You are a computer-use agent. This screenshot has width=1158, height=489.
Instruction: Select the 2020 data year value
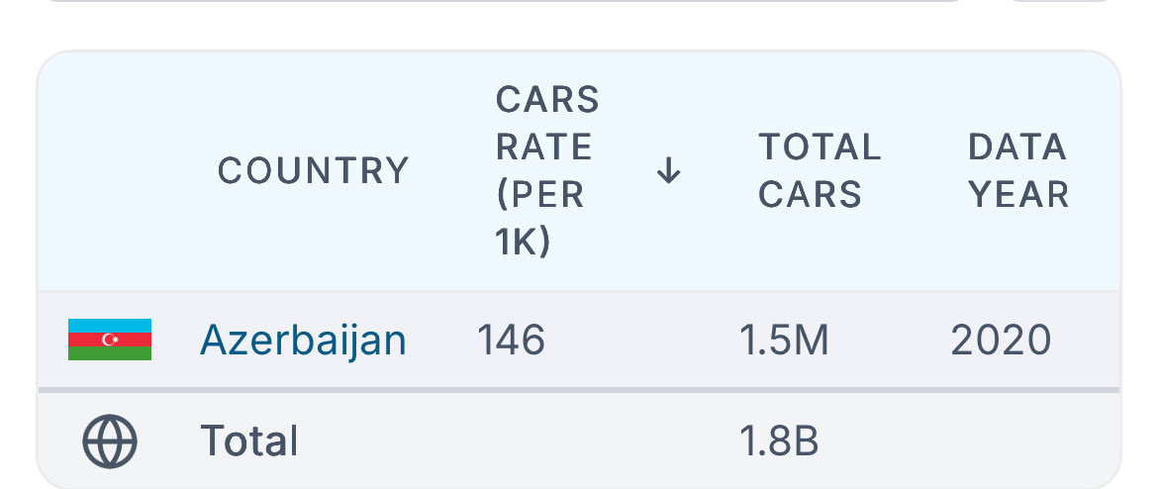[x=1001, y=340]
